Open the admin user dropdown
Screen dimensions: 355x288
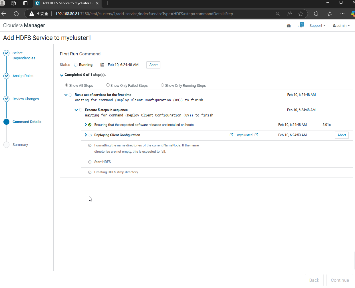[x=341, y=26]
